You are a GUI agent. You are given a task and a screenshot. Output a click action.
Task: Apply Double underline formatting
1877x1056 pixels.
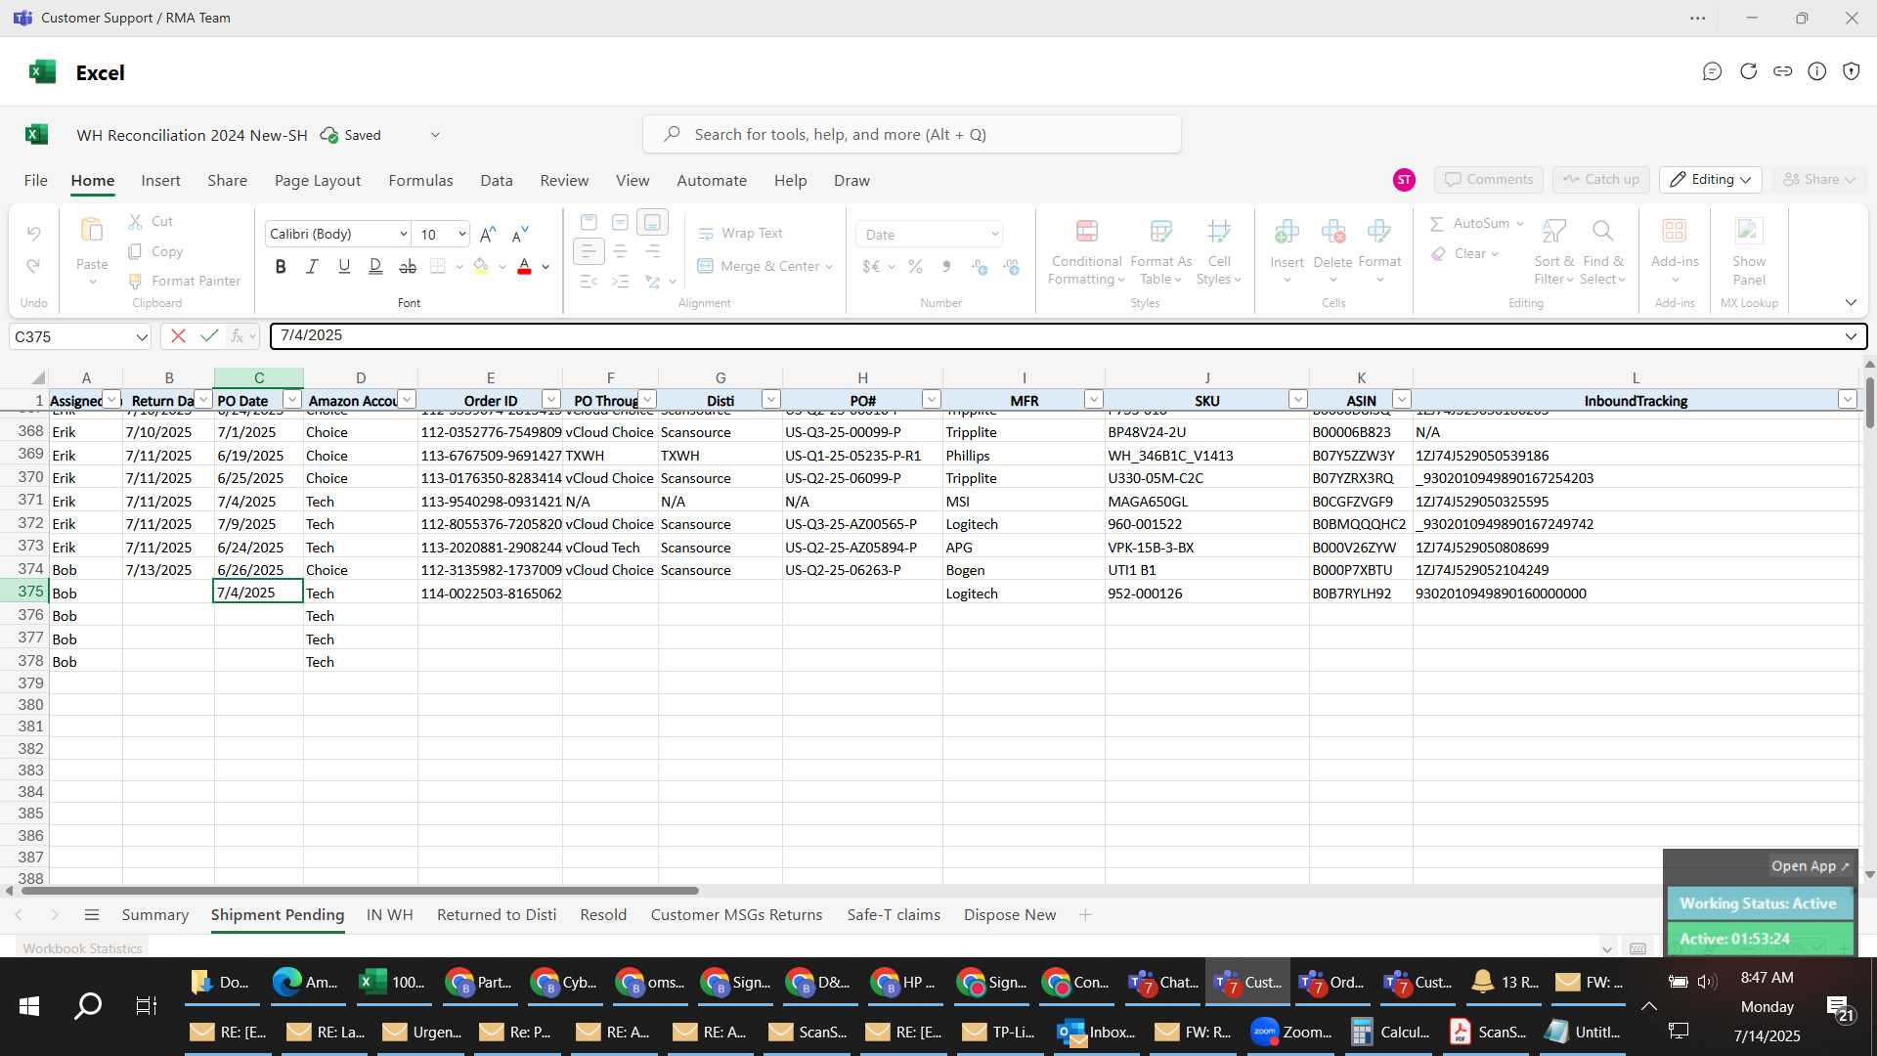(x=375, y=266)
